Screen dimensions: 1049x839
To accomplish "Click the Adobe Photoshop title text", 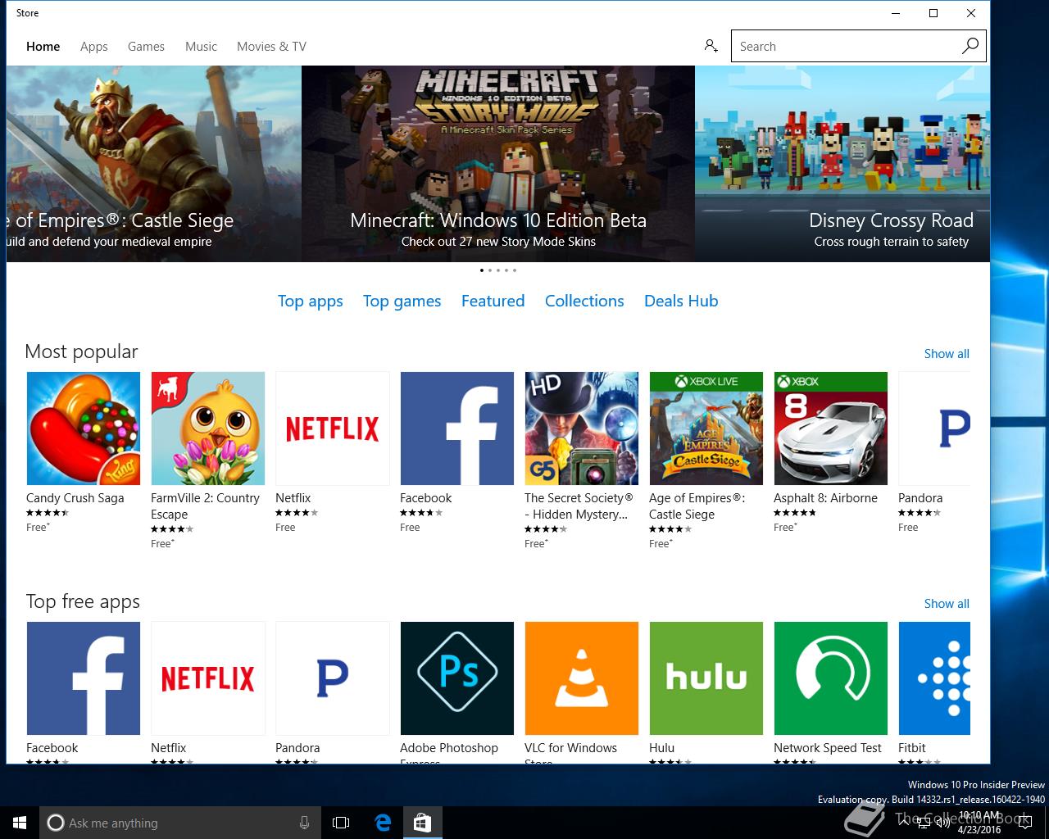I will tap(449, 748).
